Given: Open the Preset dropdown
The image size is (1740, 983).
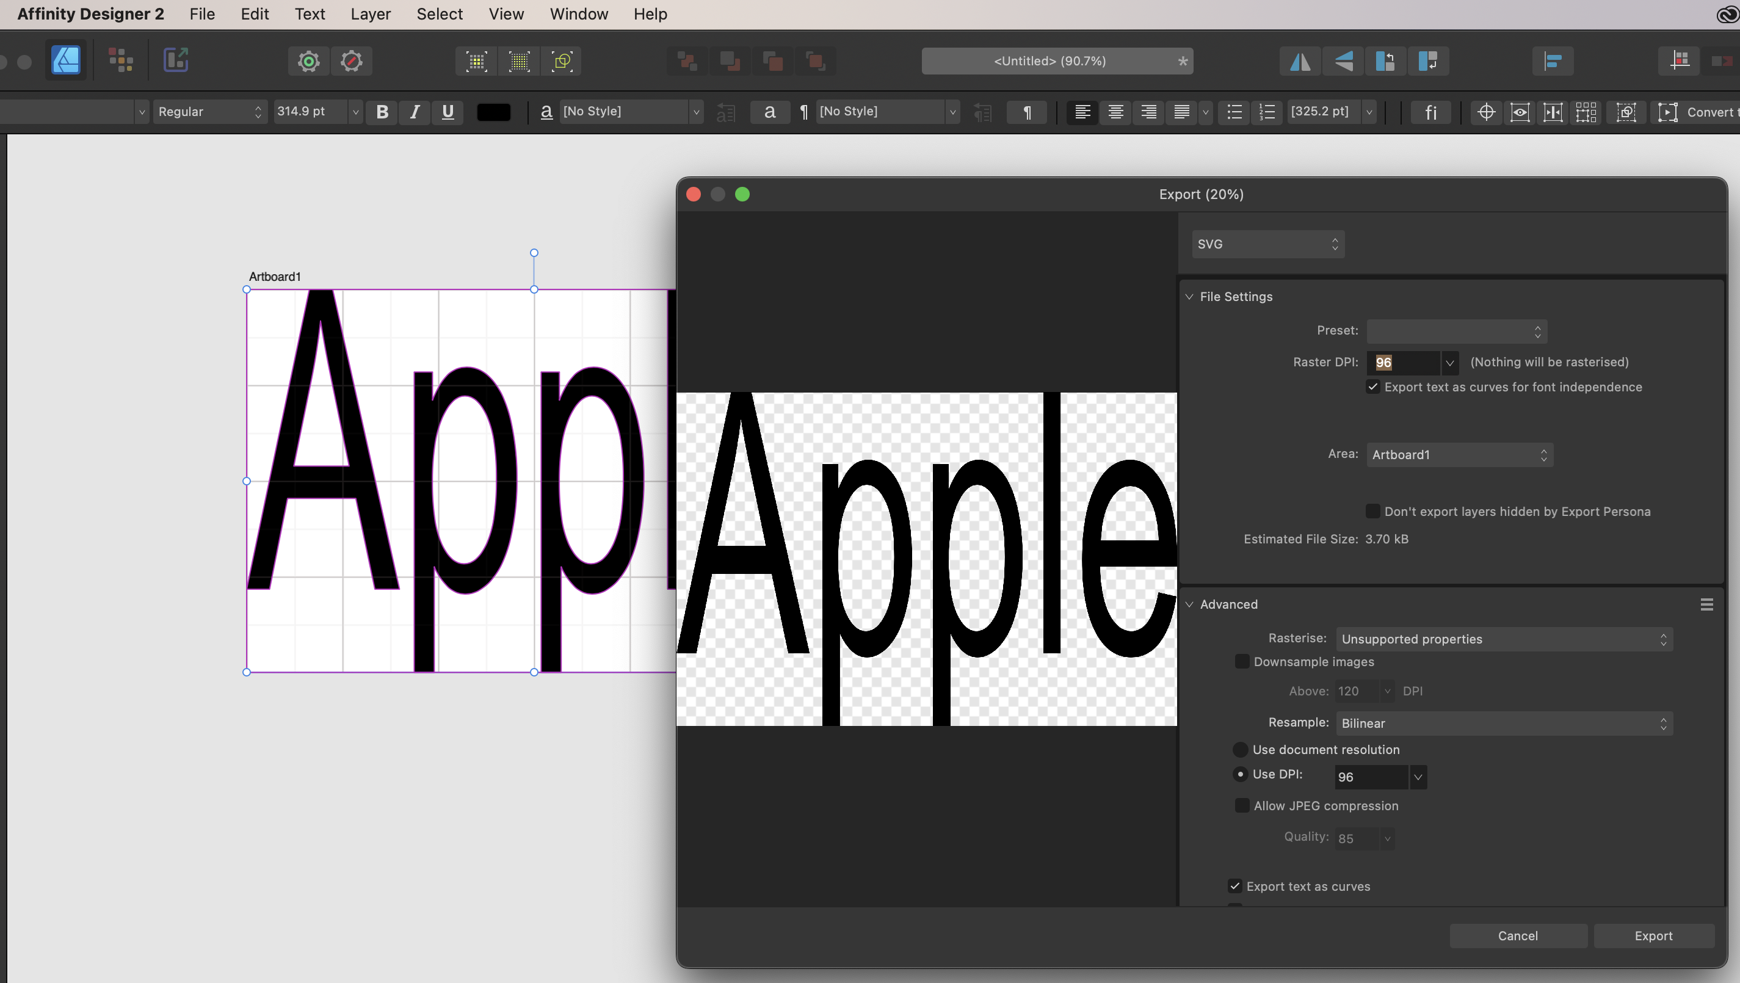Looking at the screenshot, I should click(1457, 331).
